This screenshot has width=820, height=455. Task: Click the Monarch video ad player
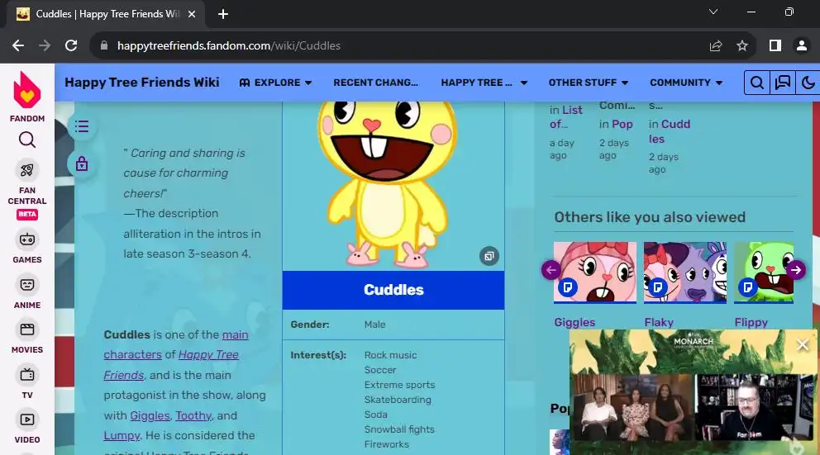tap(694, 392)
